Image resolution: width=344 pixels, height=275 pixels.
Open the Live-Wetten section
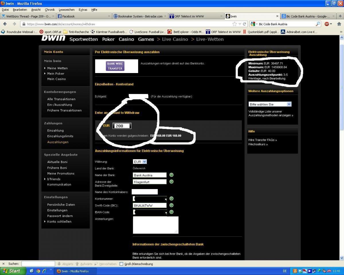(210, 39)
